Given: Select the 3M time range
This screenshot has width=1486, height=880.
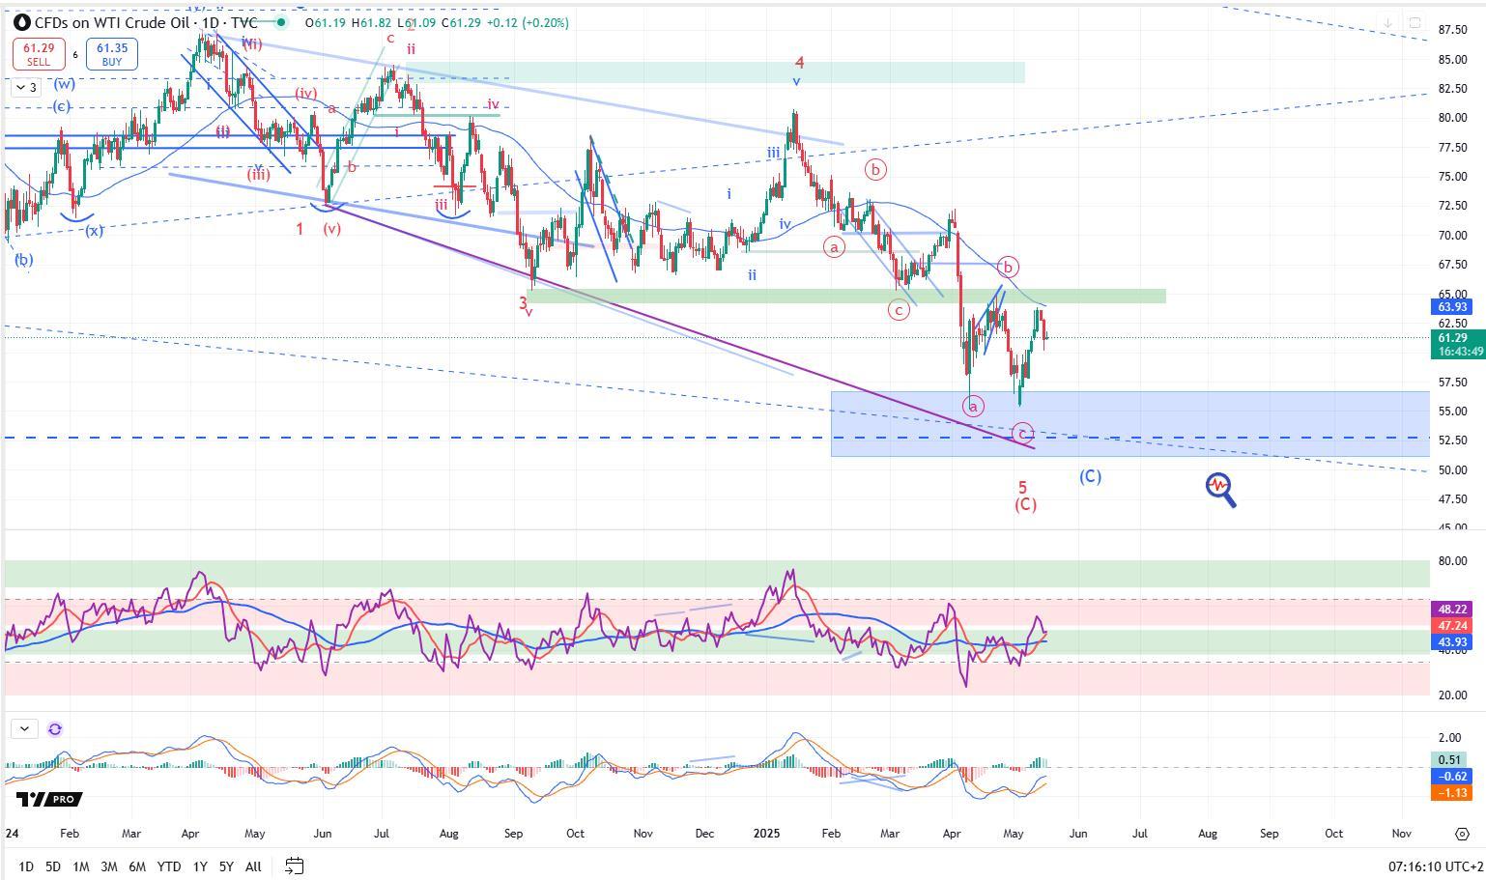Looking at the screenshot, I should [109, 866].
